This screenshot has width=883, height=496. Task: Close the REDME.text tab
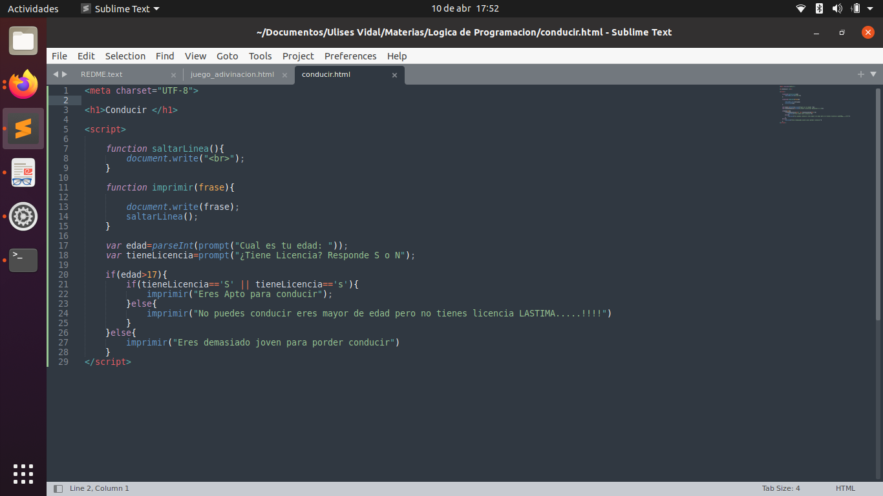(173, 75)
